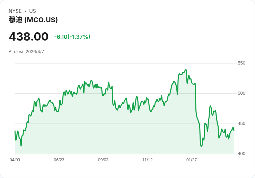The image size is (255, 178).
Task: Click the 550 price axis label
Action: click(241, 63)
